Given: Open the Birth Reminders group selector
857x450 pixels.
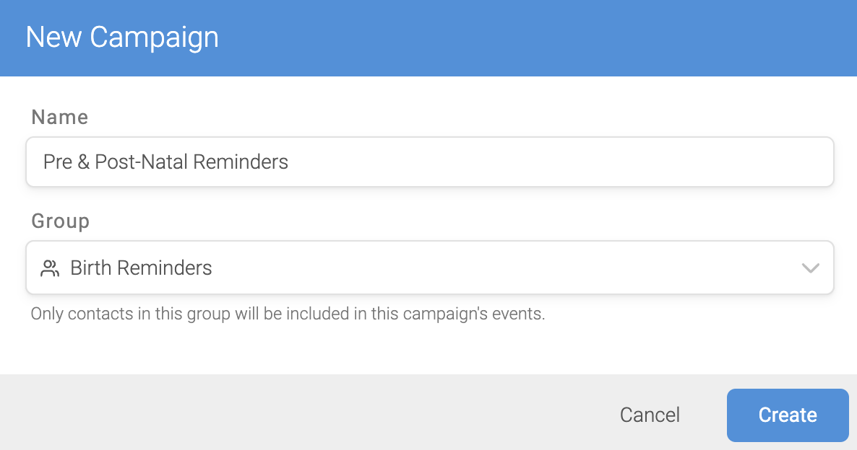Looking at the screenshot, I should 430,268.
